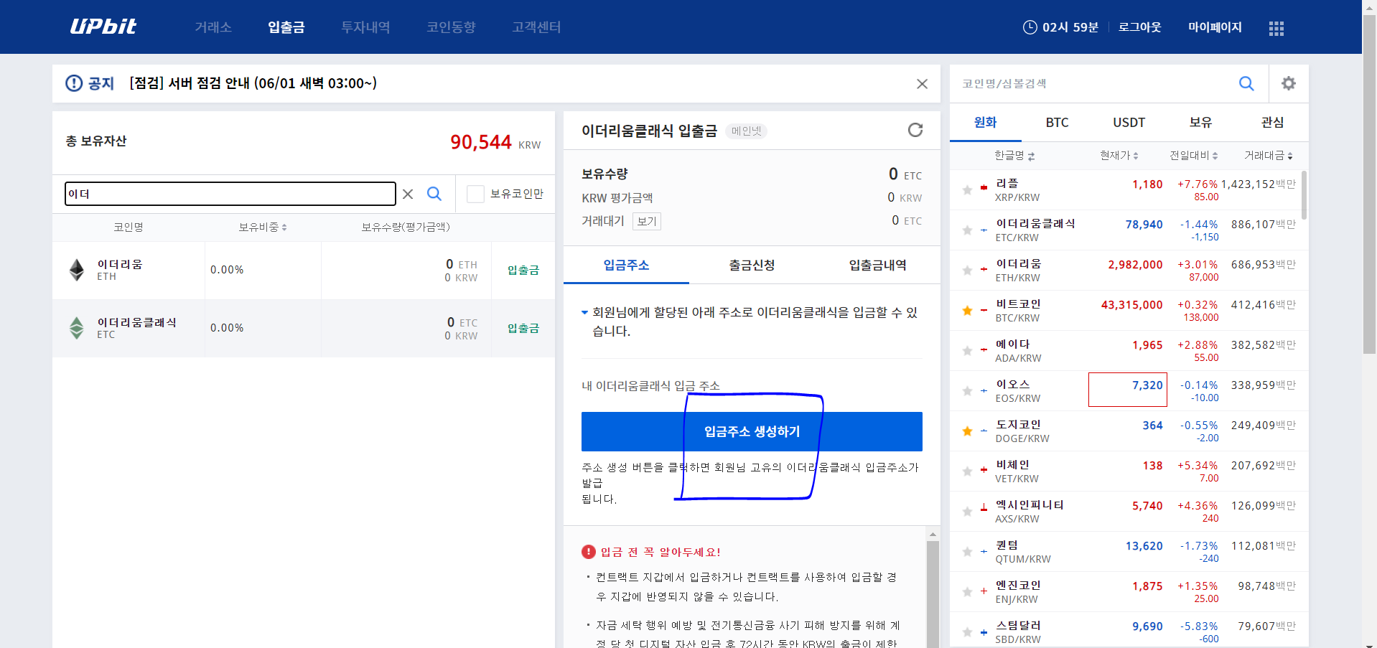Favorite the 엔진코인 ENJ/KRW star
The width and height of the screenshot is (1377, 648).
(x=967, y=592)
